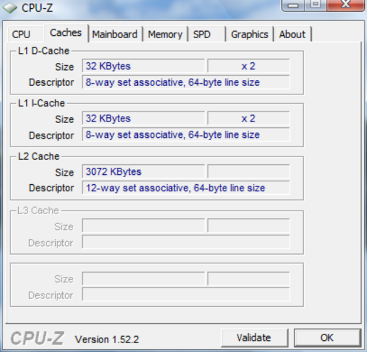Click the L1 D-Cache descriptor field
This screenshot has width=367, height=352.
(186, 82)
